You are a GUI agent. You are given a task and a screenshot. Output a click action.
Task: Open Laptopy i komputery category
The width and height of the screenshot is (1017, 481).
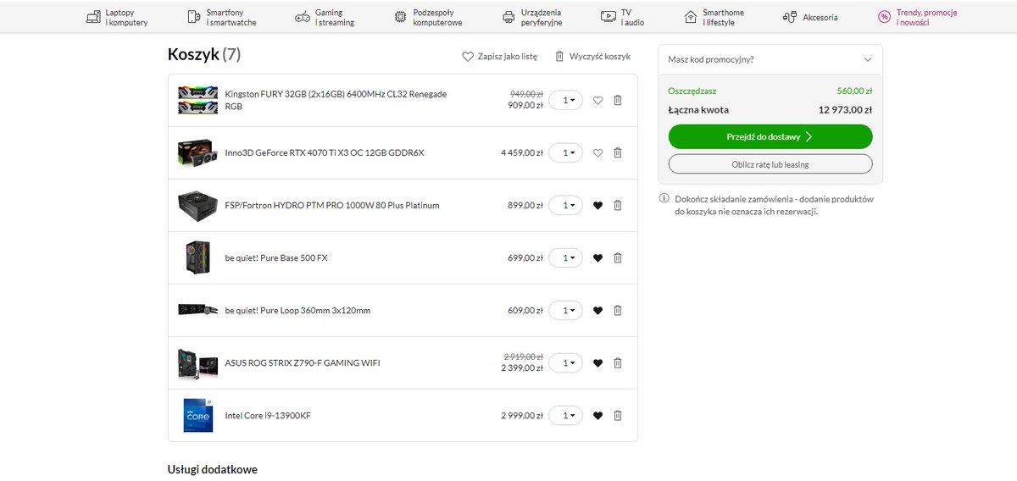pyautogui.click(x=117, y=17)
